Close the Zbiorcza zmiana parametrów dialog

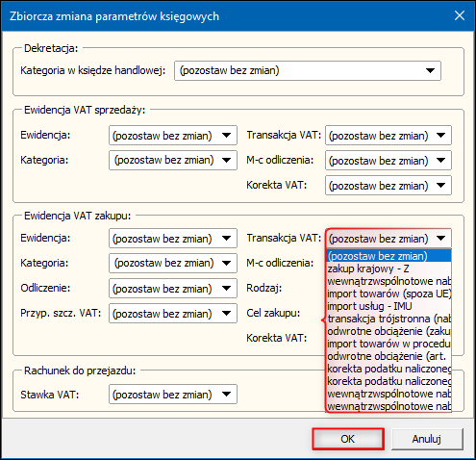[x=460, y=15]
